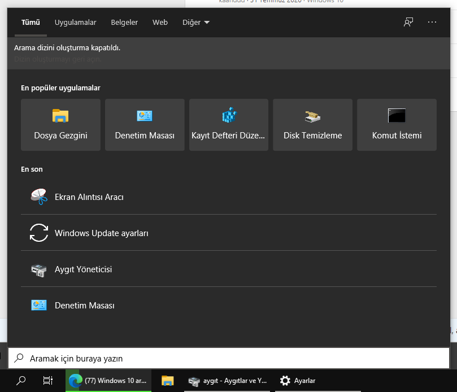Open Task View on the taskbar
The image size is (457, 392).
[x=48, y=380]
